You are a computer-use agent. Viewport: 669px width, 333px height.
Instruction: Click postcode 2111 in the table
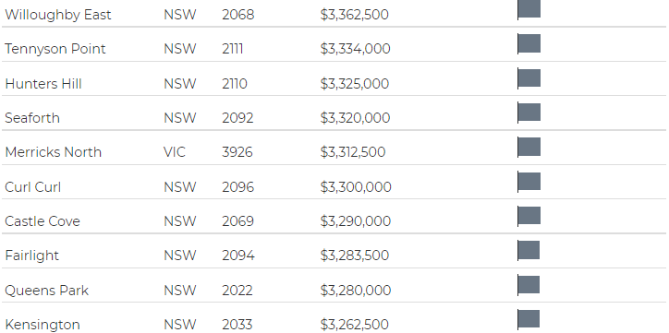(x=233, y=49)
